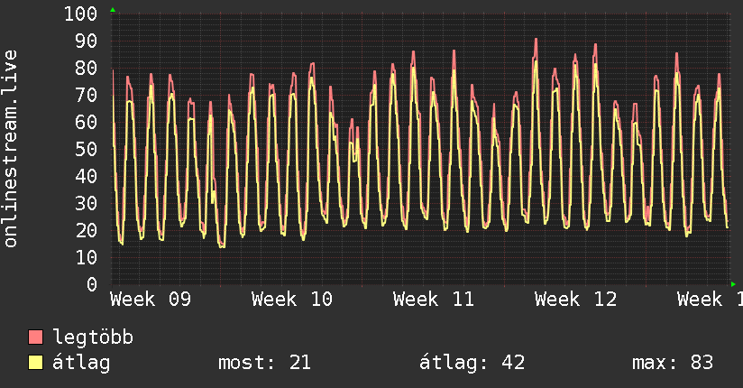Click the y-axis value 70
Image resolution: width=743 pixels, height=388 pixels.
tap(87, 95)
